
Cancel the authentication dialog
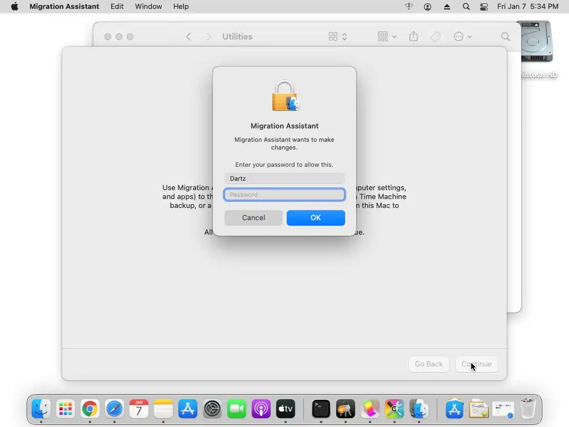(x=253, y=218)
